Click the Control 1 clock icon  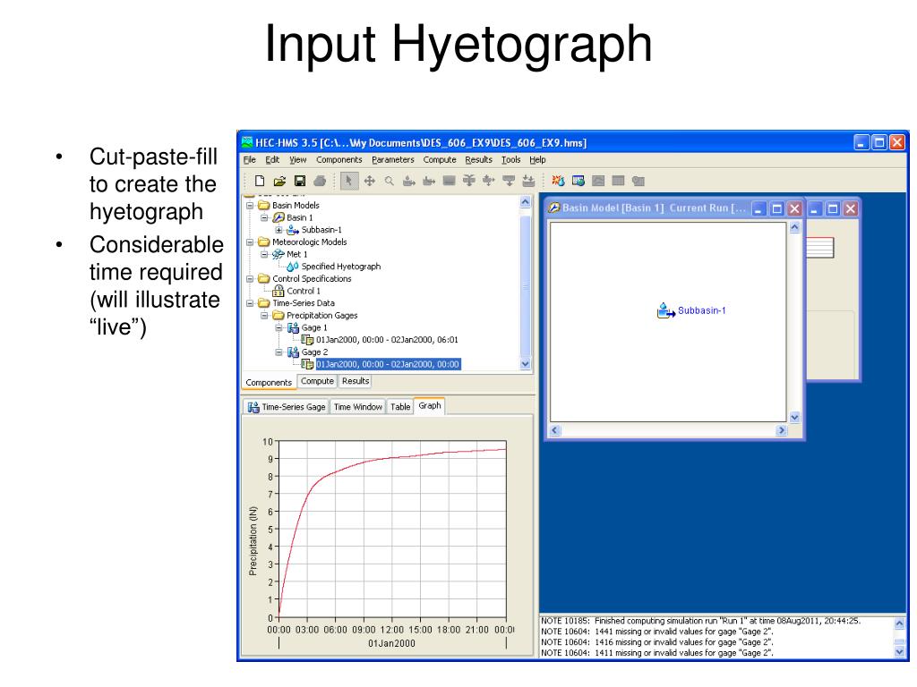(x=279, y=291)
